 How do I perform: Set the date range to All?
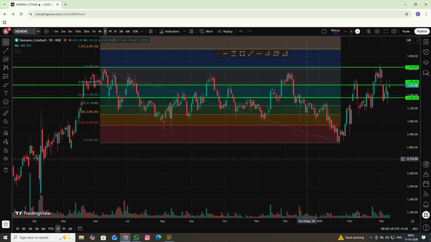coord(70,229)
